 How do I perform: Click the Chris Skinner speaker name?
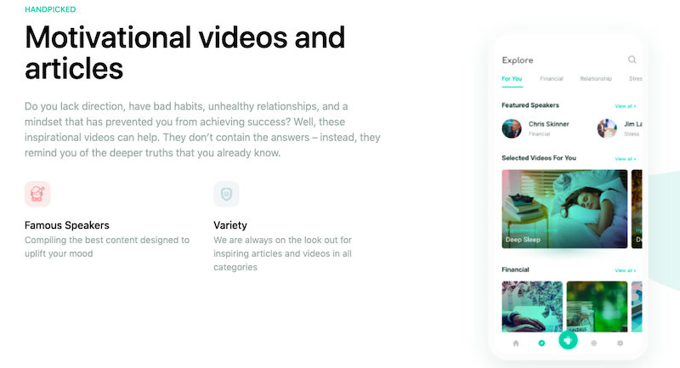(x=548, y=124)
